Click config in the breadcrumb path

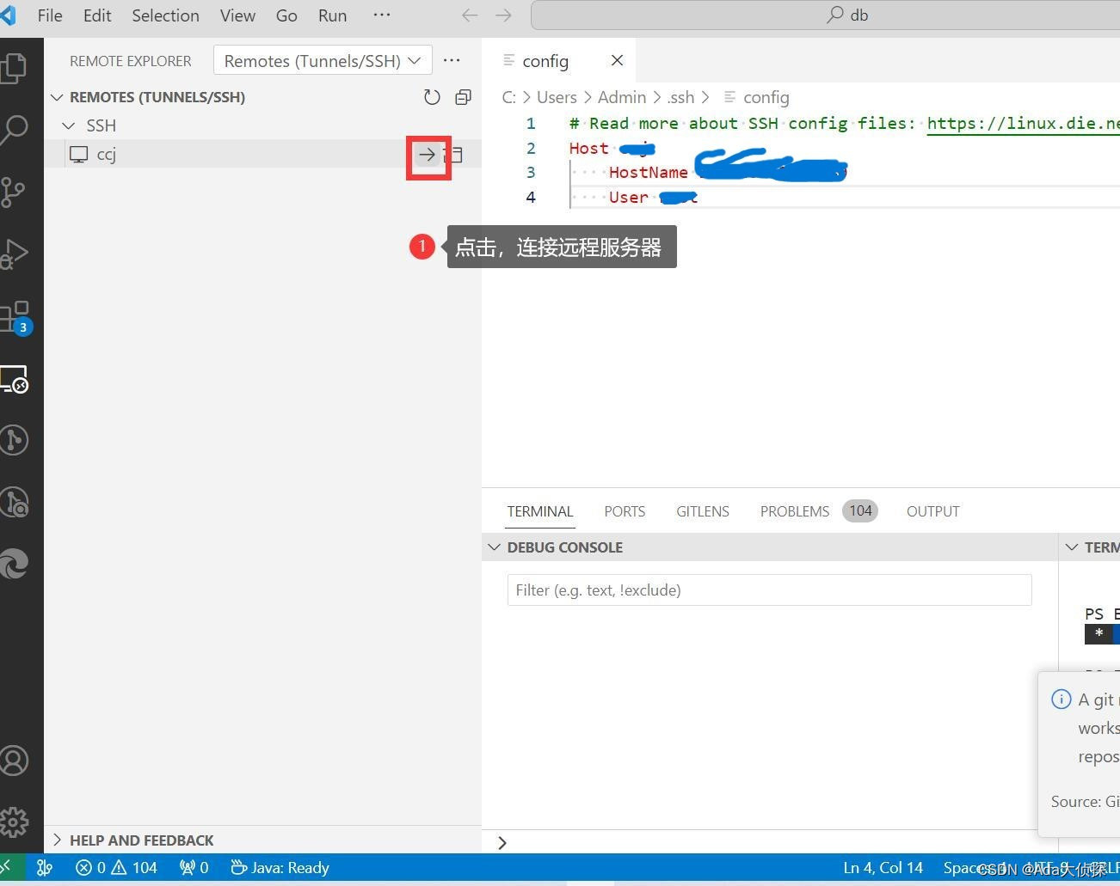tap(766, 97)
